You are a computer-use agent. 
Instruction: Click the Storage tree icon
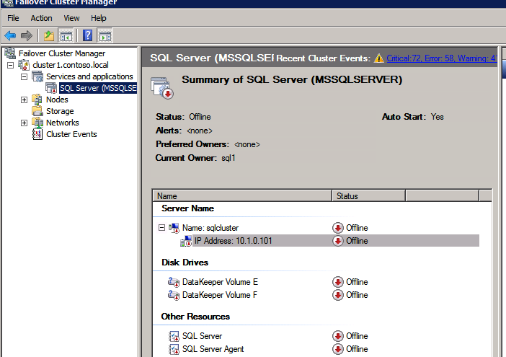click(37, 111)
